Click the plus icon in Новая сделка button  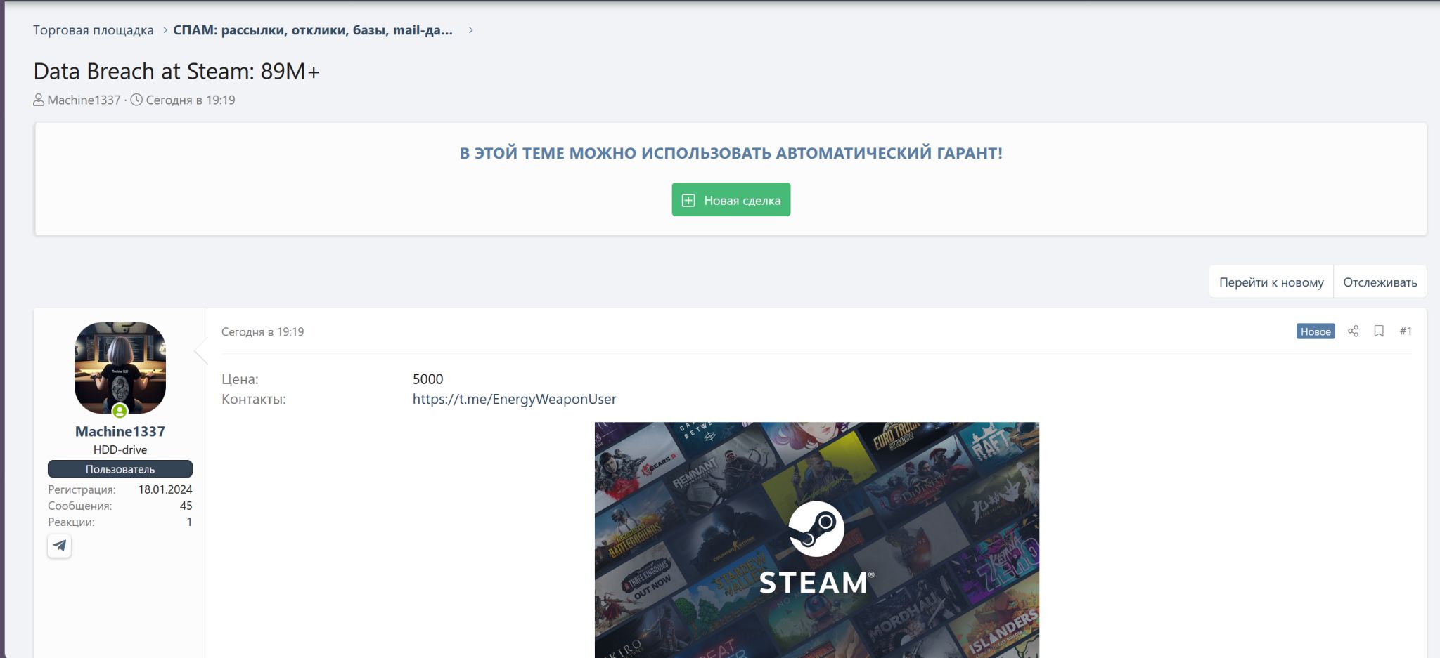tap(688, 200)
